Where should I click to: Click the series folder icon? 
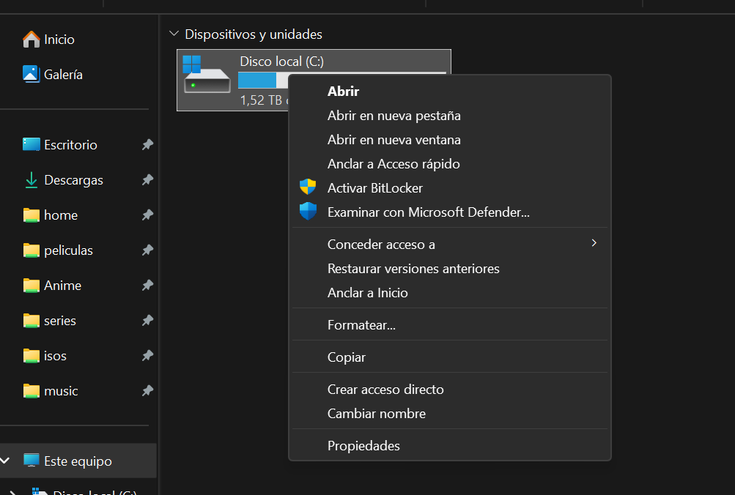click(x=32, y=320)
